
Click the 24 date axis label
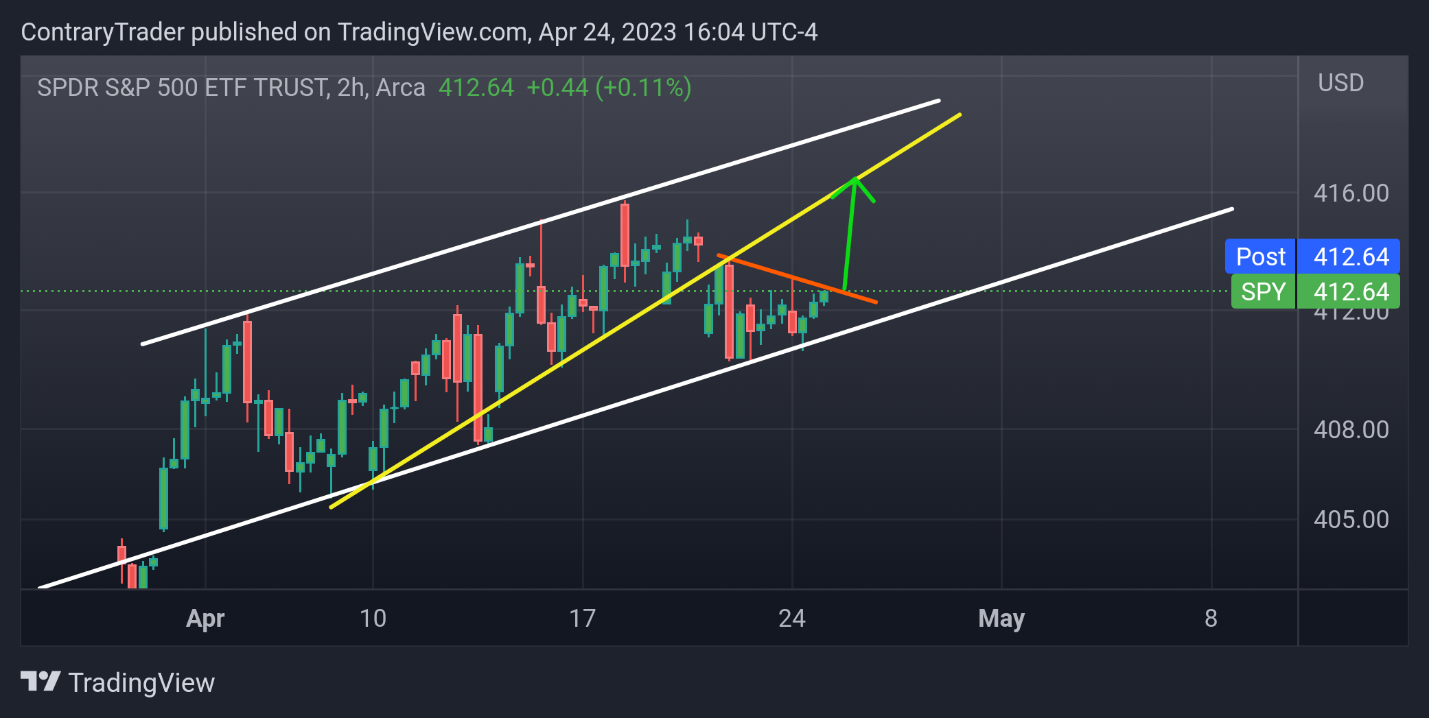click(x=791, y=619)
